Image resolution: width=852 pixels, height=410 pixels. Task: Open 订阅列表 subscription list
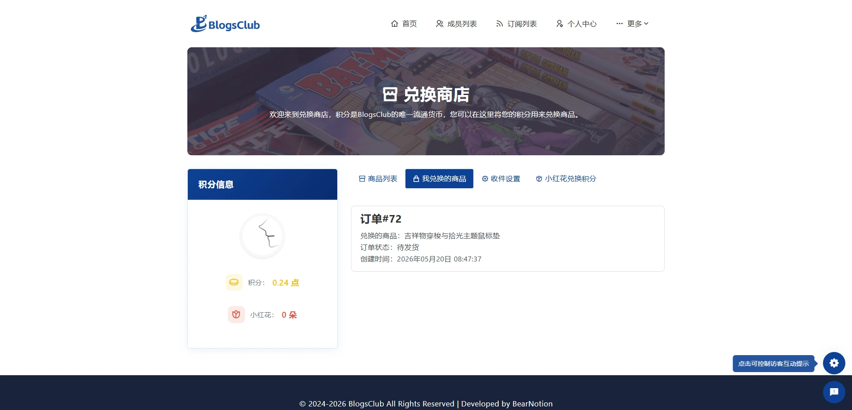point(517,24)
